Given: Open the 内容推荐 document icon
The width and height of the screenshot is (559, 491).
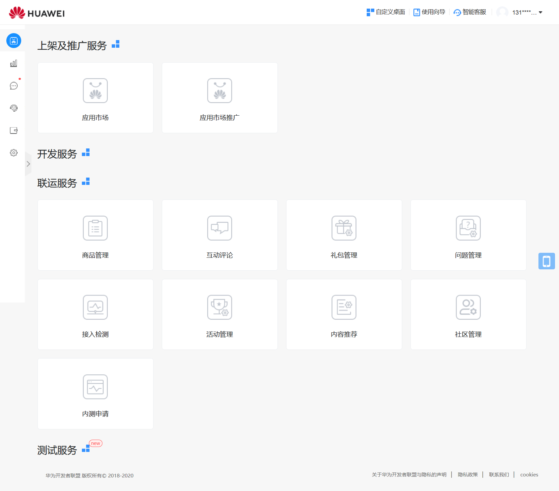Looking at the screenshot, I should (344, 307).
